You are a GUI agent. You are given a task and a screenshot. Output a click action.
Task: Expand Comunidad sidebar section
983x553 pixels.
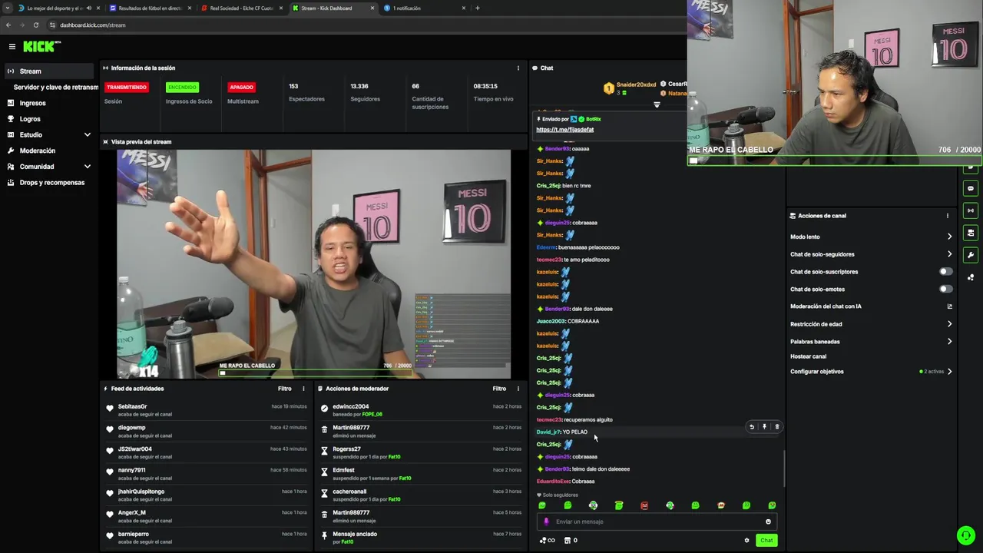(88, 167)
